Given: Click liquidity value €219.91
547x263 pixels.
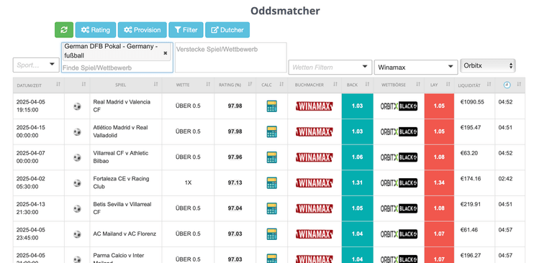Looking at the screenshot, I should pos(470,205).
